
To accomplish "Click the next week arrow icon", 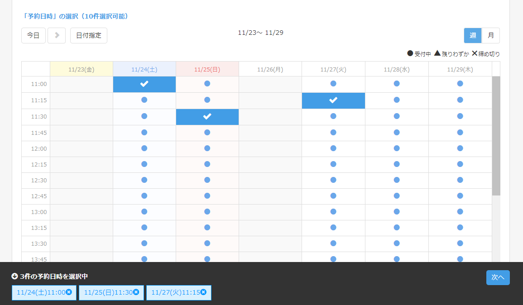I will pyautogui.click(x=57, y=35).
